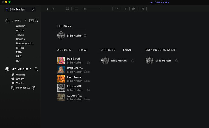Click the library folder sync icon
The image size is (209, 128).
point(32,21)
